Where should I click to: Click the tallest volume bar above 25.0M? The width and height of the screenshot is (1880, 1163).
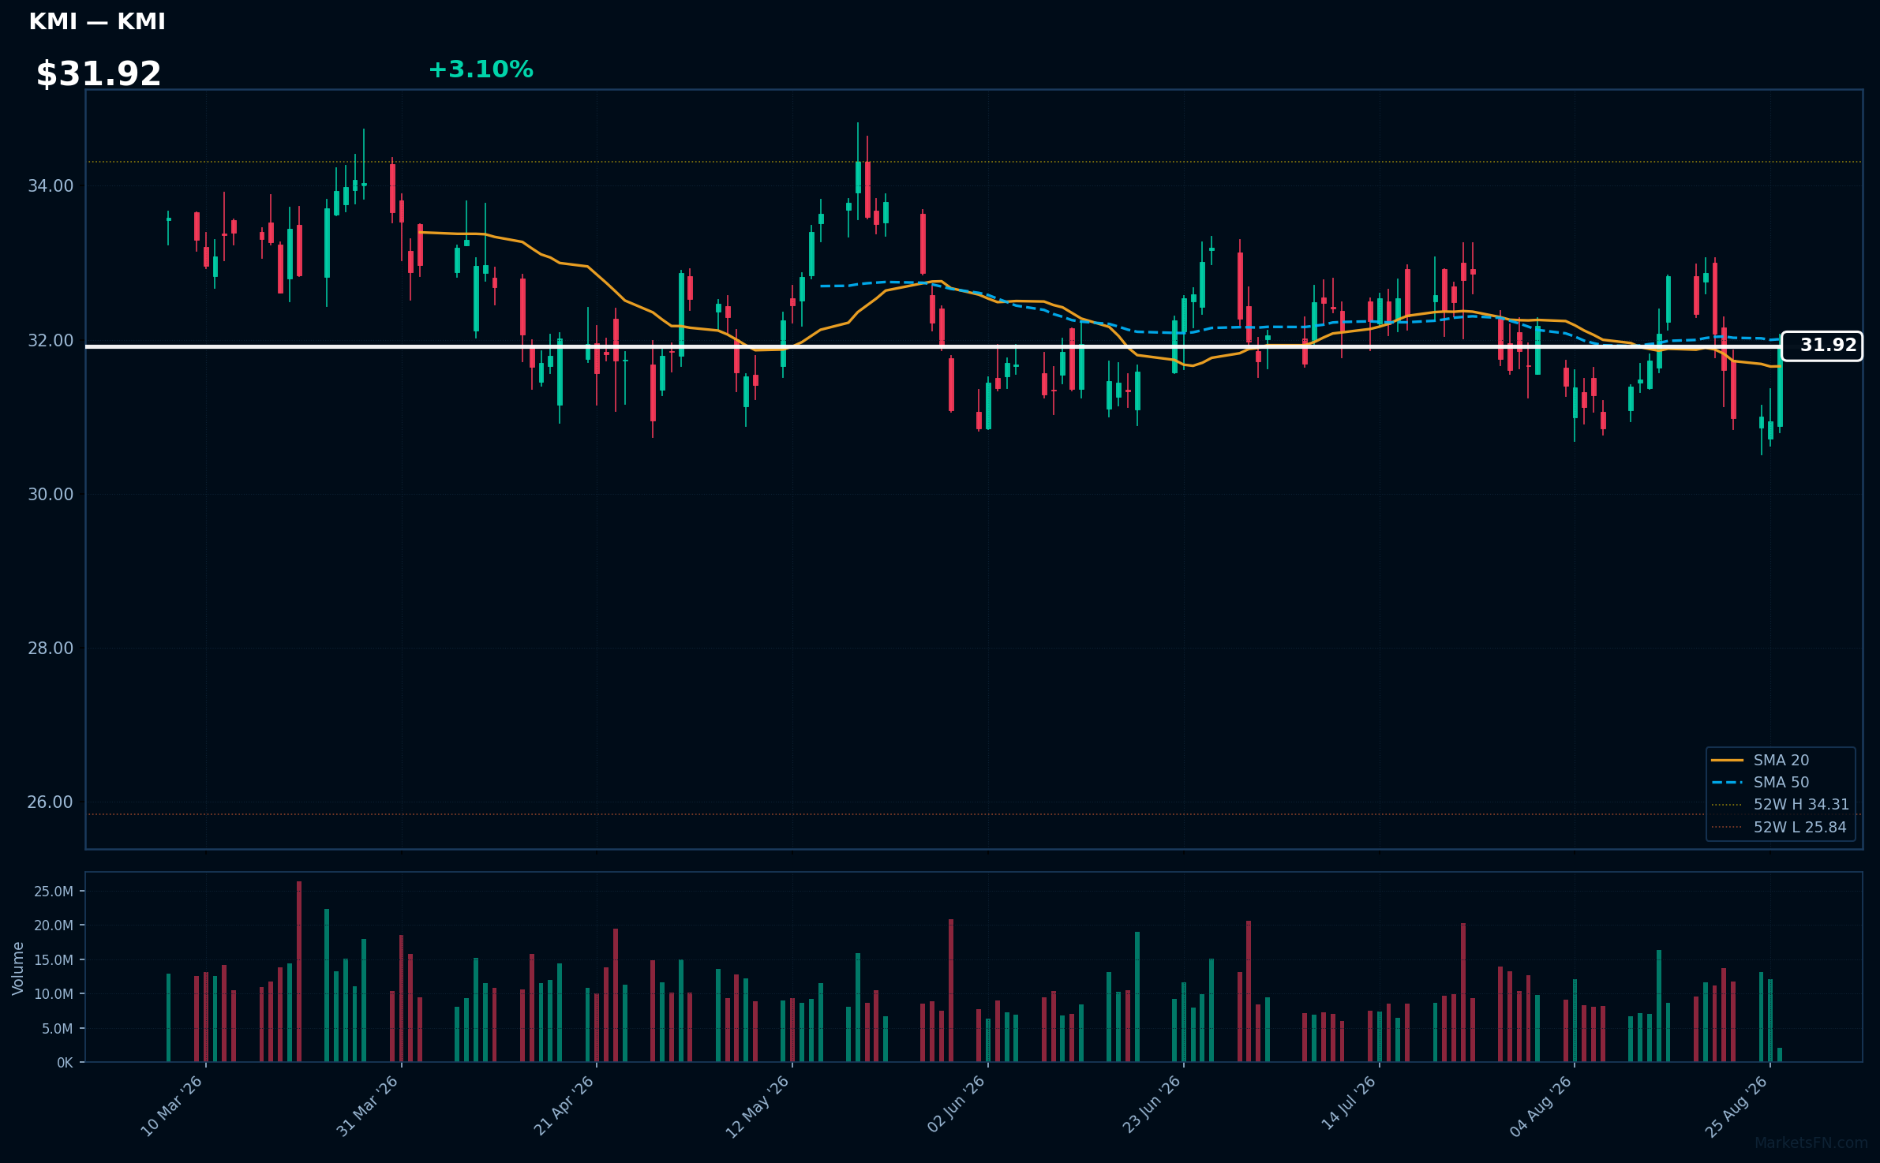coord(299,971)
